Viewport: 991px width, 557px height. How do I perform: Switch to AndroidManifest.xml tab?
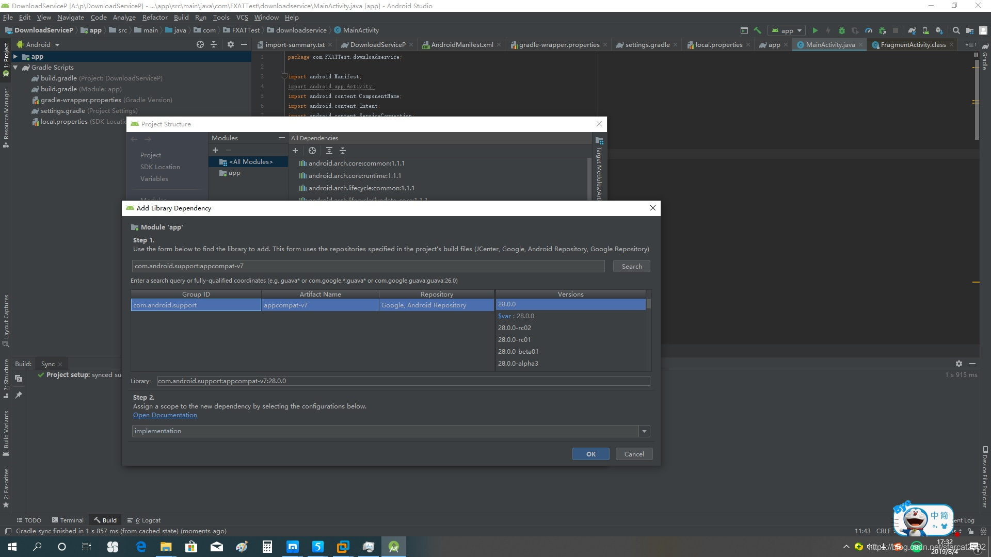point(461,44)
